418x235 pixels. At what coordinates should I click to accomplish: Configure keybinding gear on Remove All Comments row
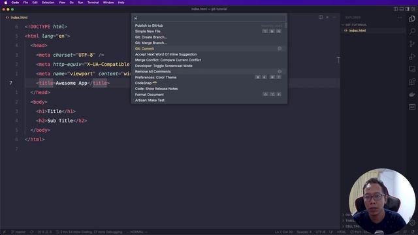[280, 71]
